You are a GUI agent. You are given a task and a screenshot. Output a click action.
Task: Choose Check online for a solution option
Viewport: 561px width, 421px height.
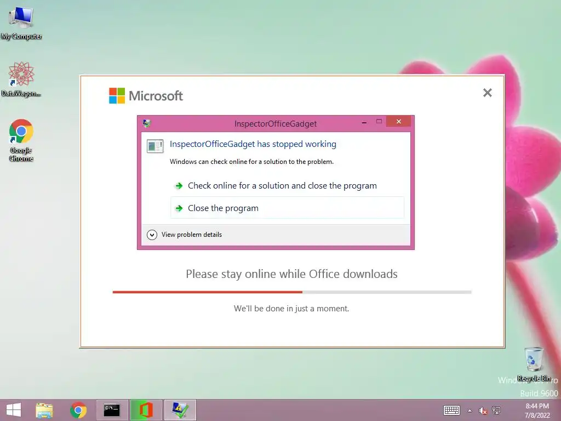[x=287, y=185]
